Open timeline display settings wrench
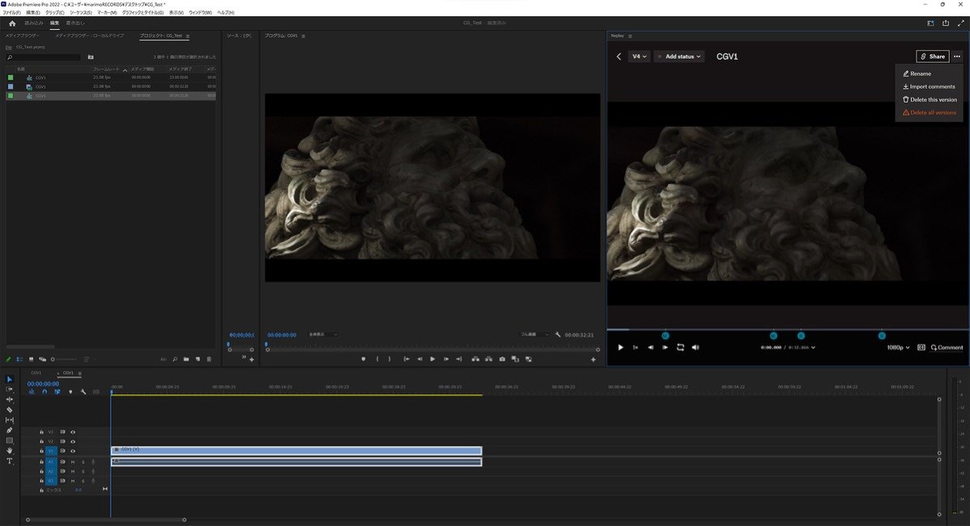The height and width of the screenshot is (526, 970). 82,392
